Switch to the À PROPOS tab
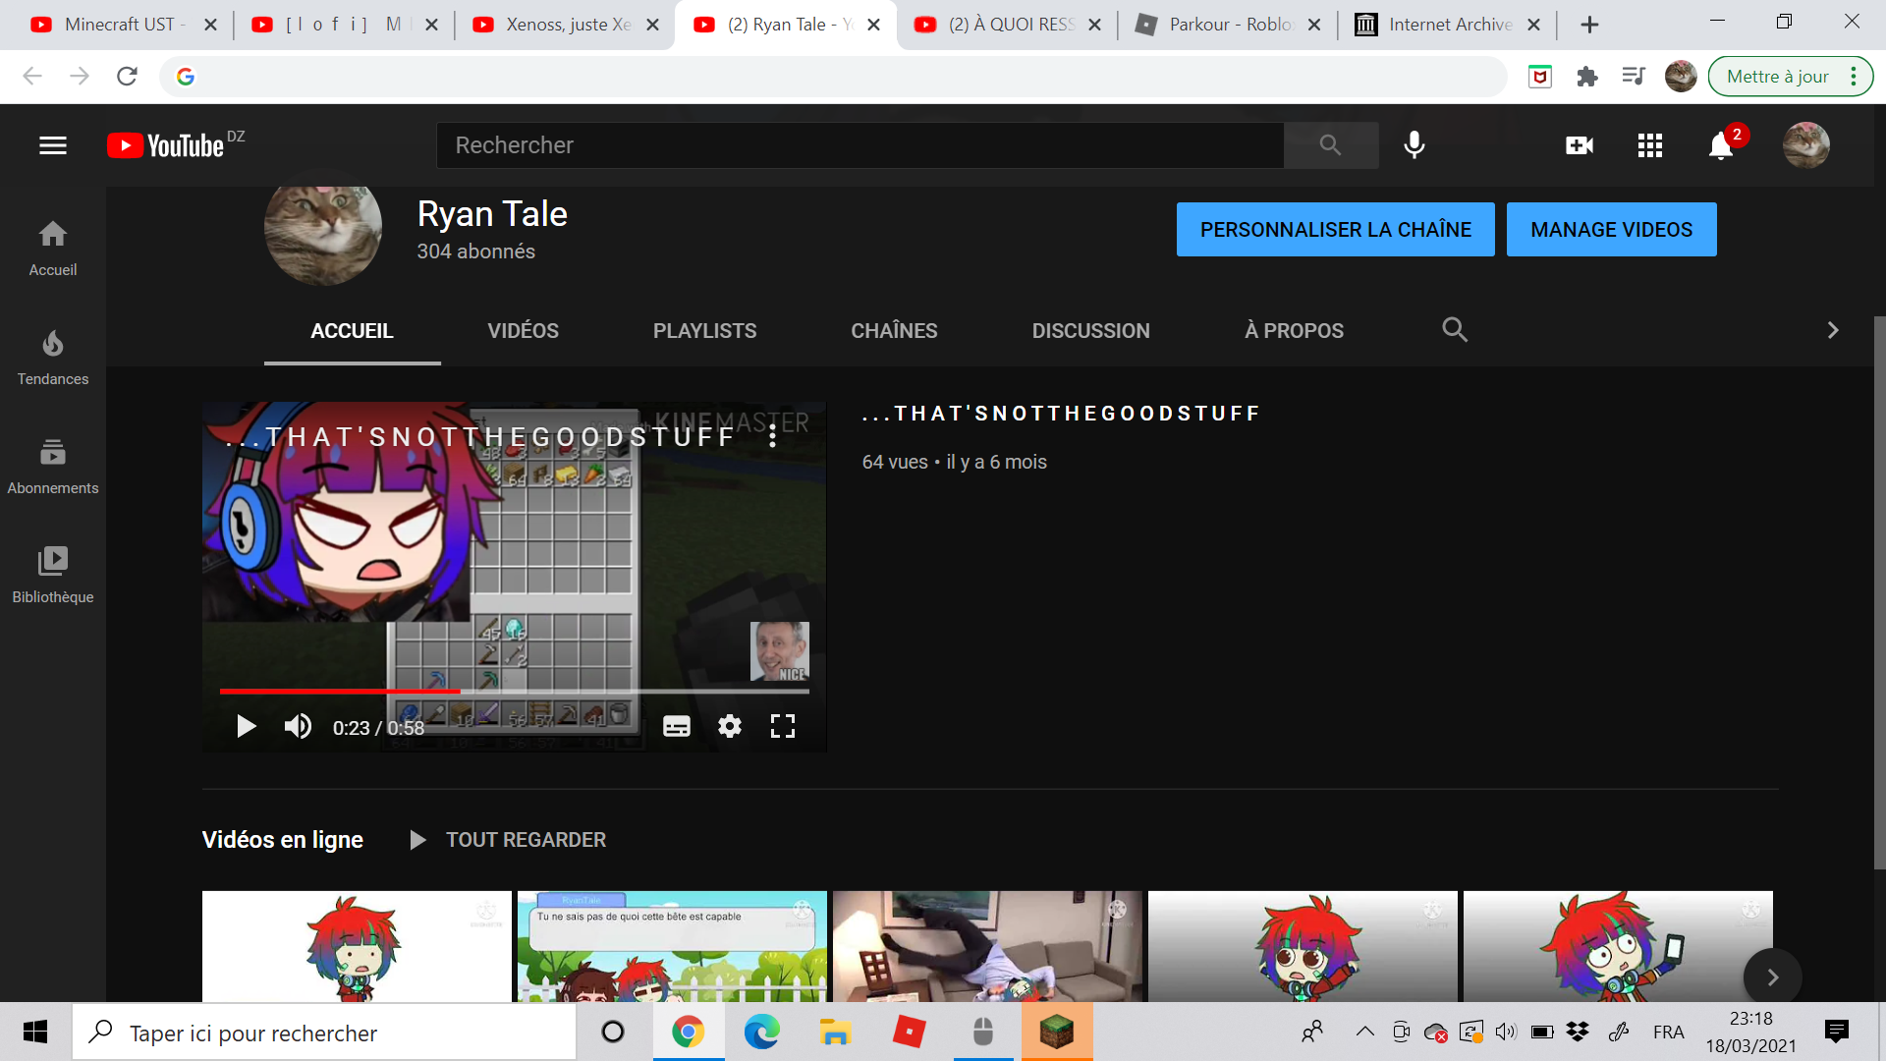The height and width of the screenshot is (1061, 1886). click(1294, 331)
